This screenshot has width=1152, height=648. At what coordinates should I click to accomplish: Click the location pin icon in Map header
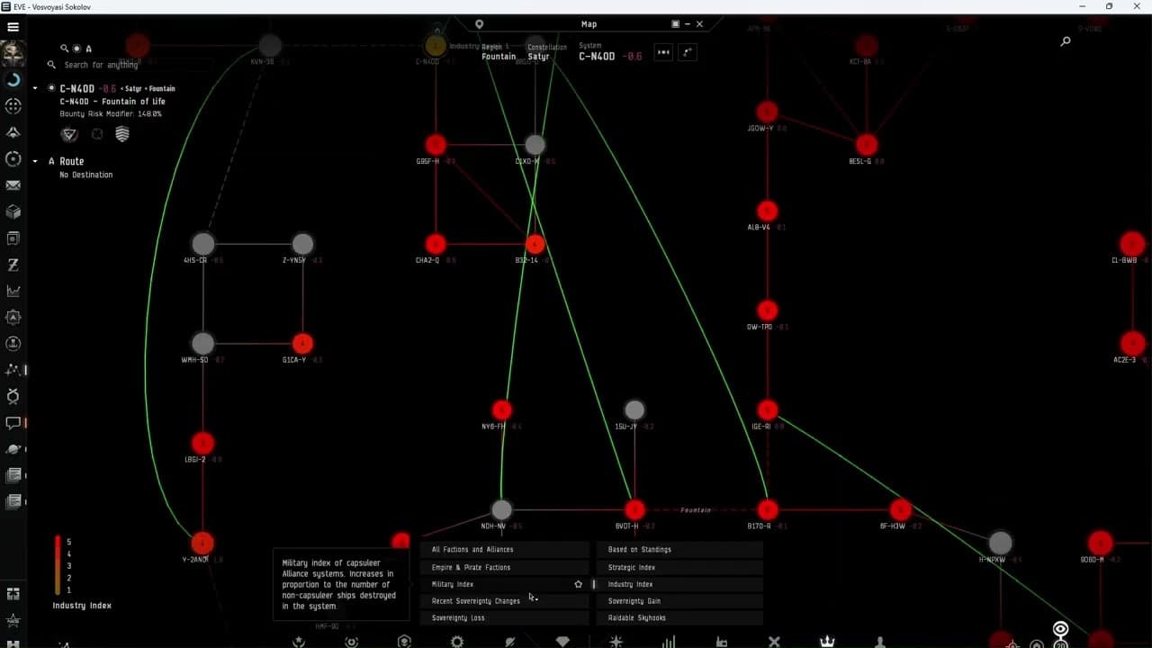pos(480,24)
